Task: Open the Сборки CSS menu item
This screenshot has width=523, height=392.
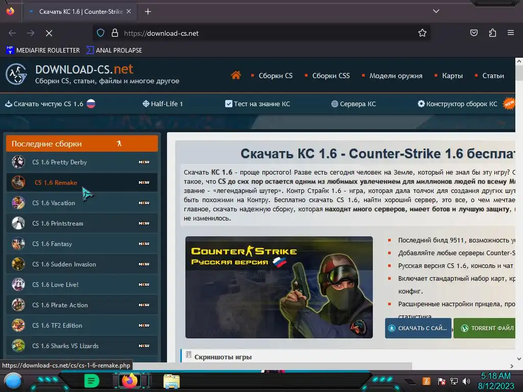Action: [x=331, y=76]
